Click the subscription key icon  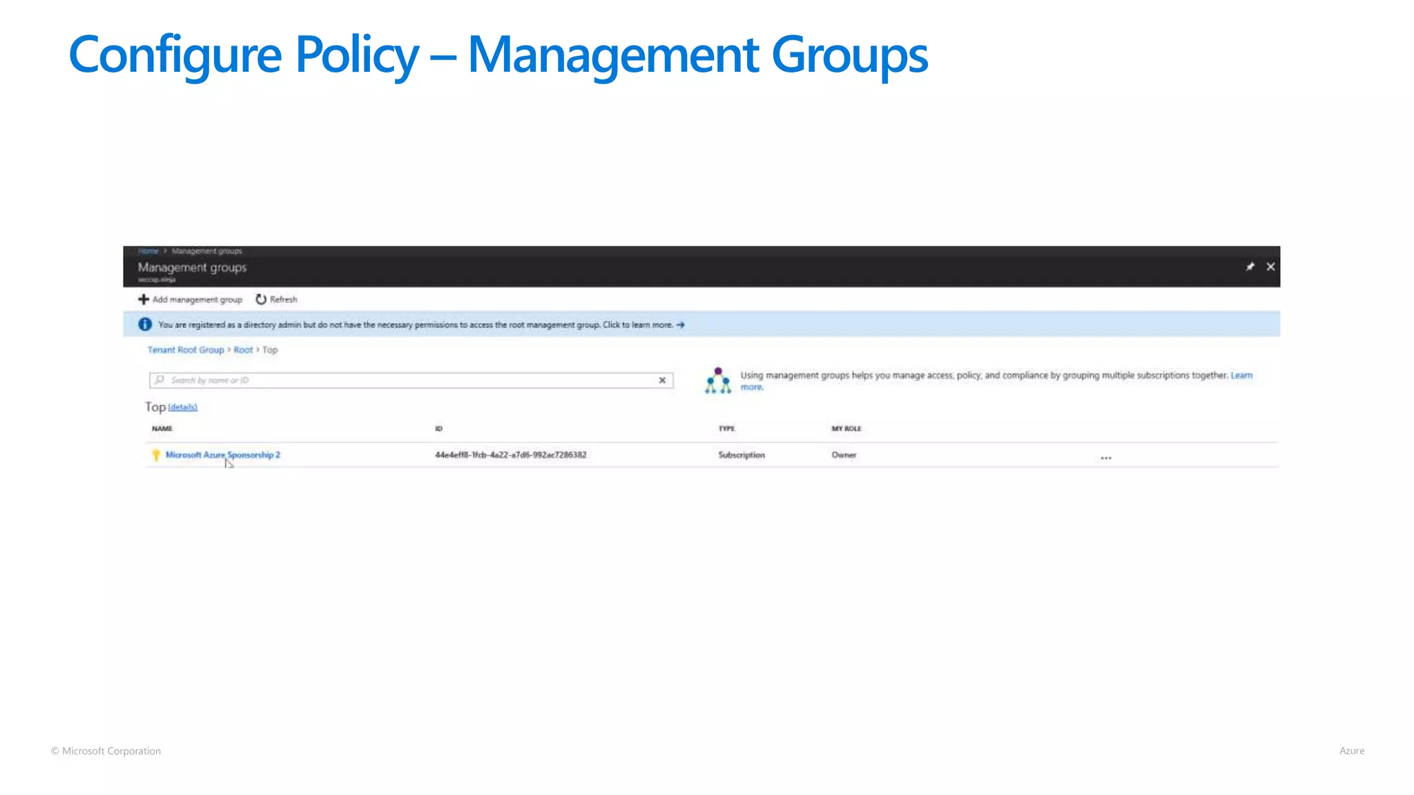tap(156, 455)
